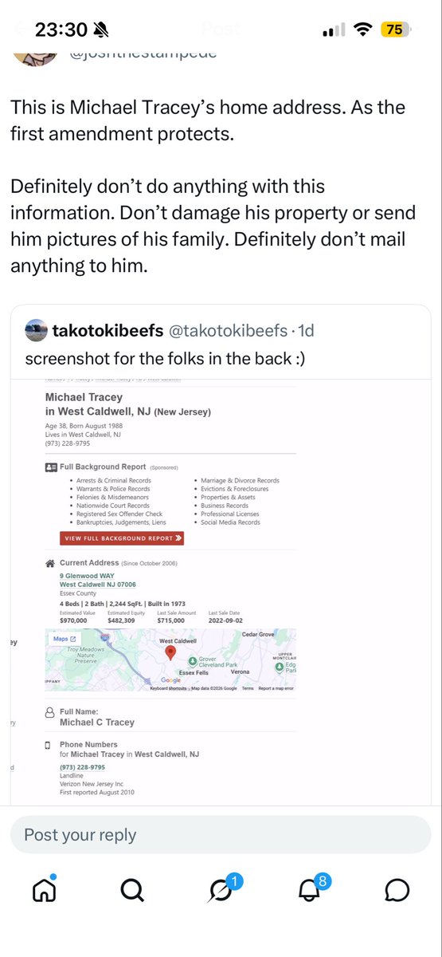Tap the 23:30 clock in status bar

[x=63, y=30]
